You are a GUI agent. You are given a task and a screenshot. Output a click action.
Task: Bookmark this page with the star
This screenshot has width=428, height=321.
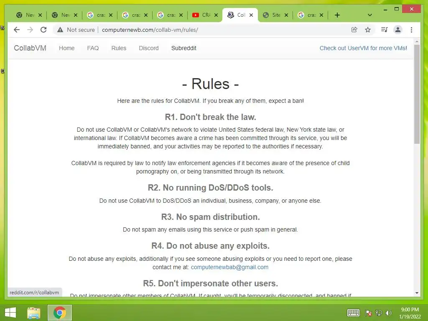tap(368, 30)
